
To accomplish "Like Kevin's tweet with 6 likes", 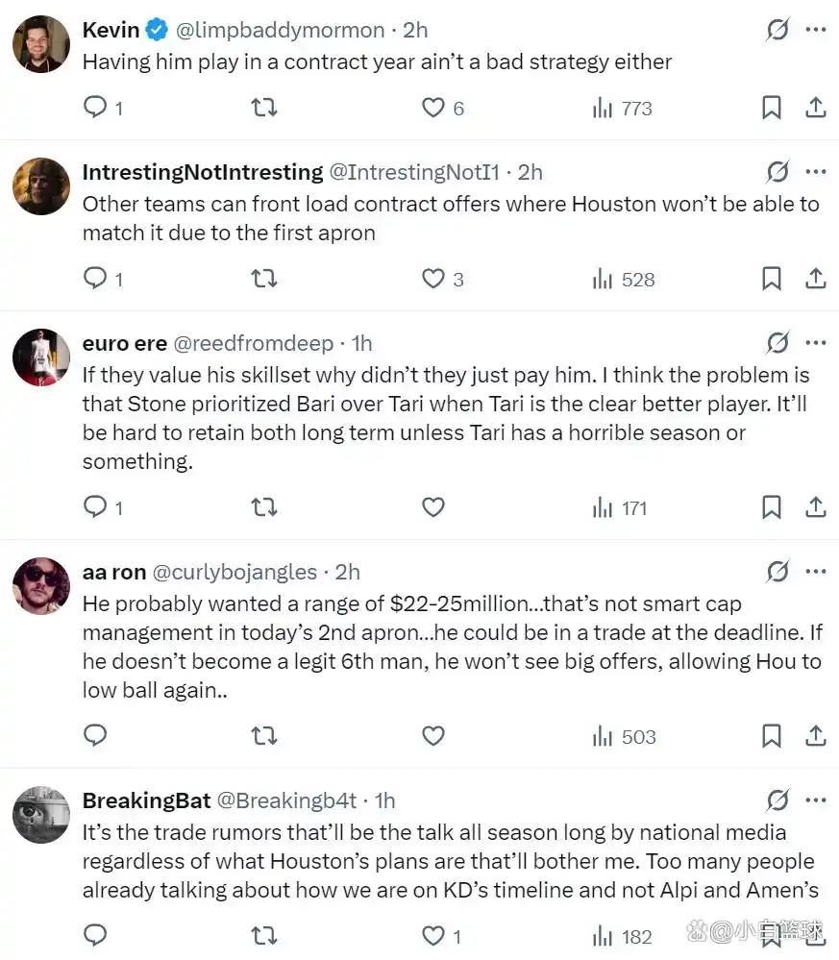I will (433, 108).
